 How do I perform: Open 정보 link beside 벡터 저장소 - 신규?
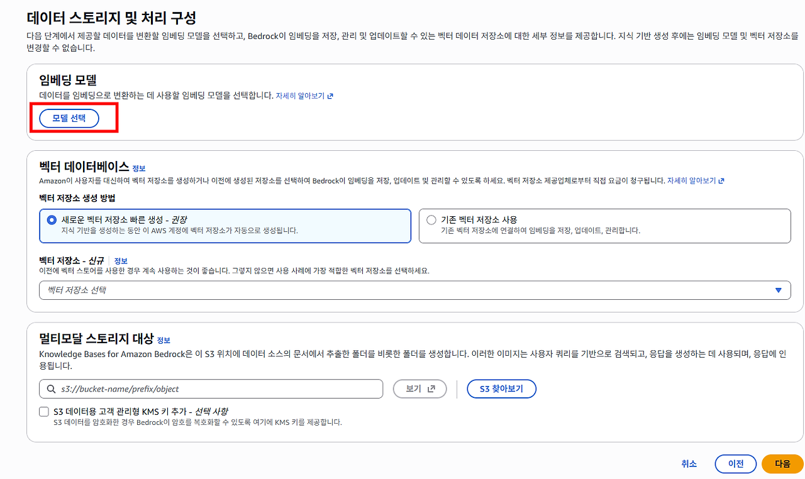[x=121, y=261]
